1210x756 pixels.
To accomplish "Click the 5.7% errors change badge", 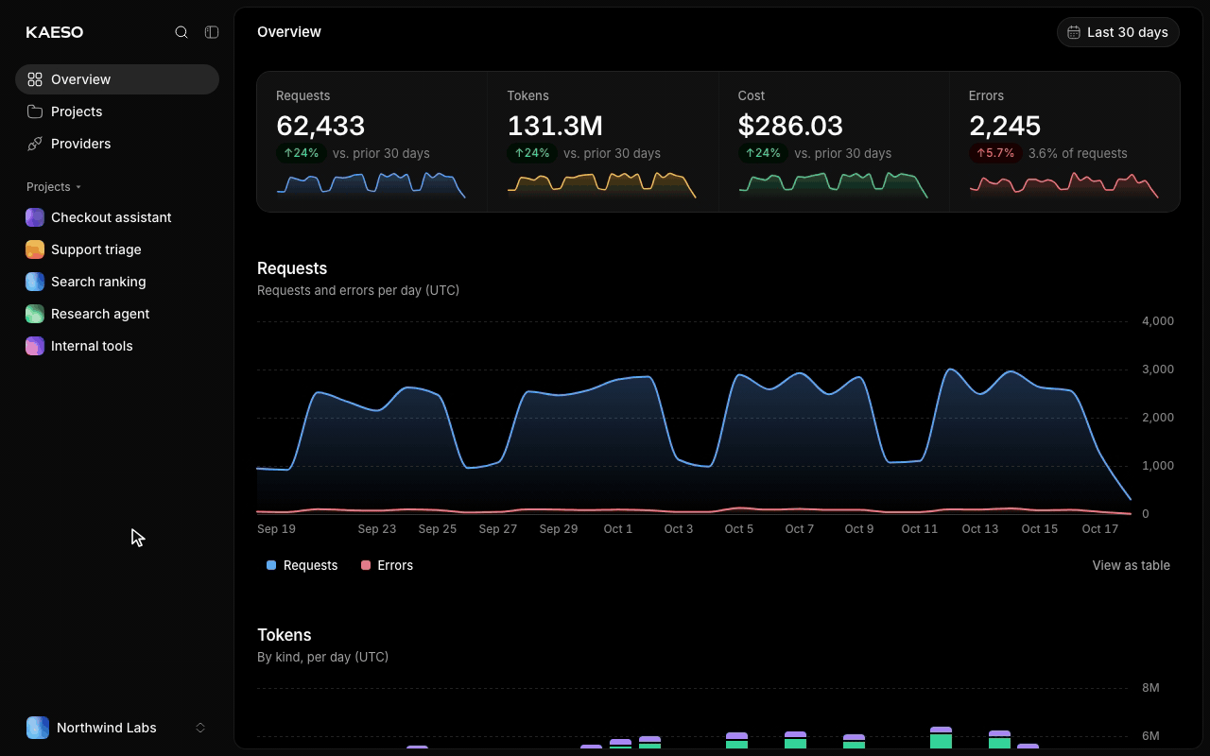I will (995, 153).
